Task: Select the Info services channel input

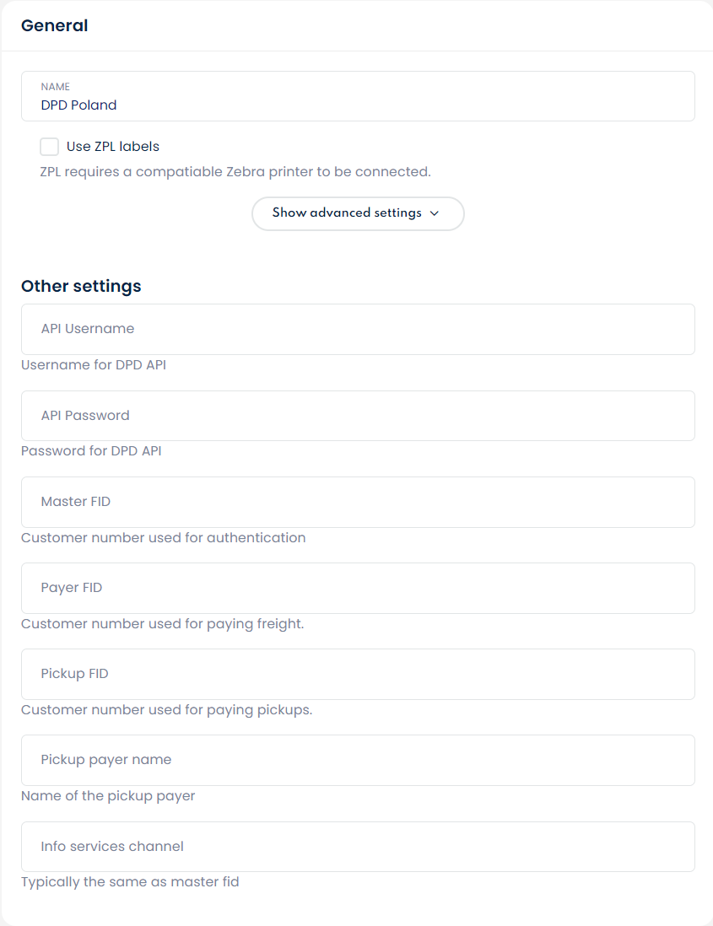Action: pyautogui.click(x=358, y=847)
